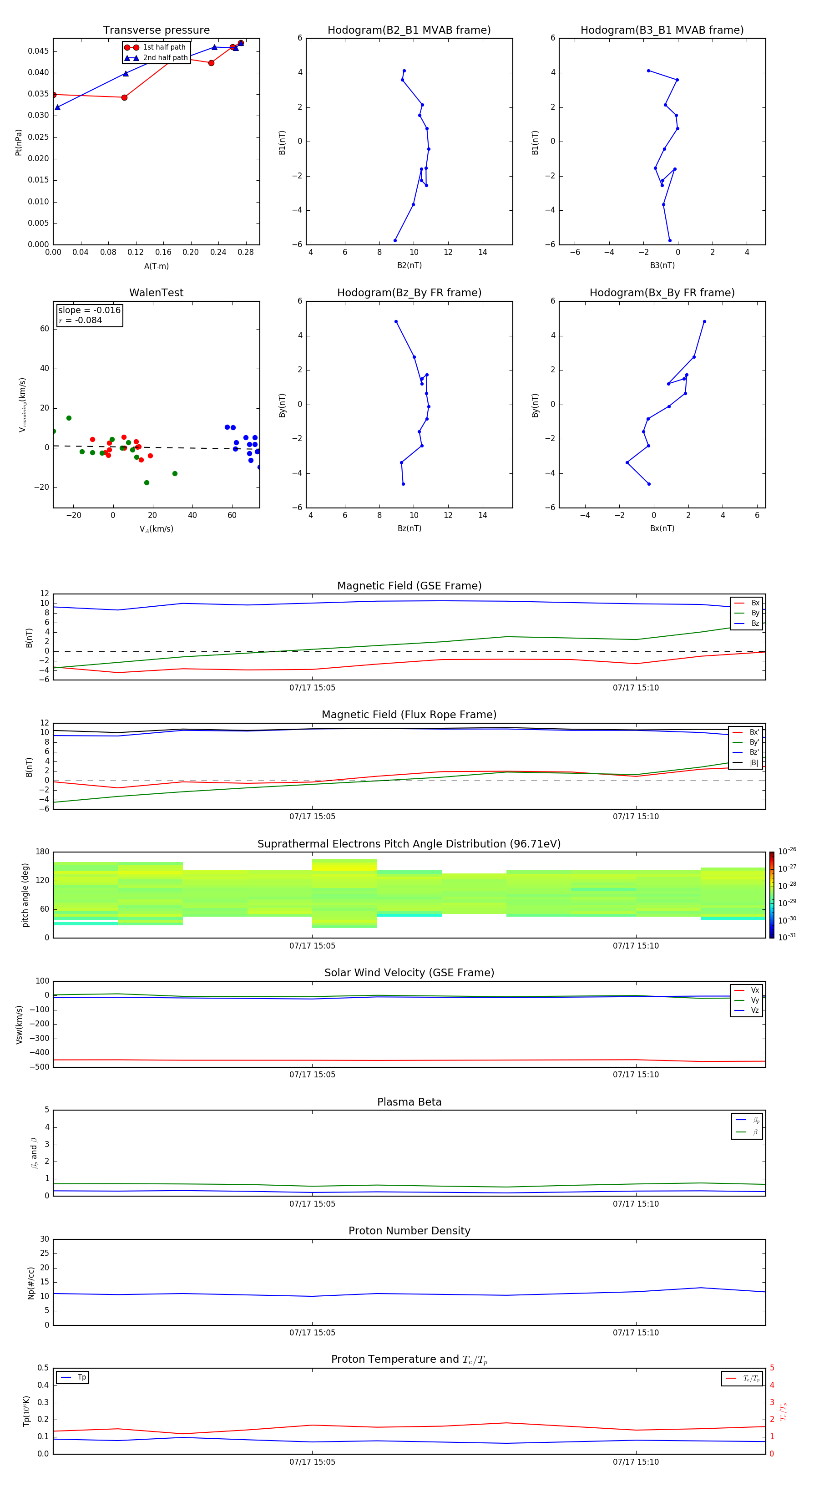
Task: Select the "Vy" legend entry
Action: point(747,1000)
